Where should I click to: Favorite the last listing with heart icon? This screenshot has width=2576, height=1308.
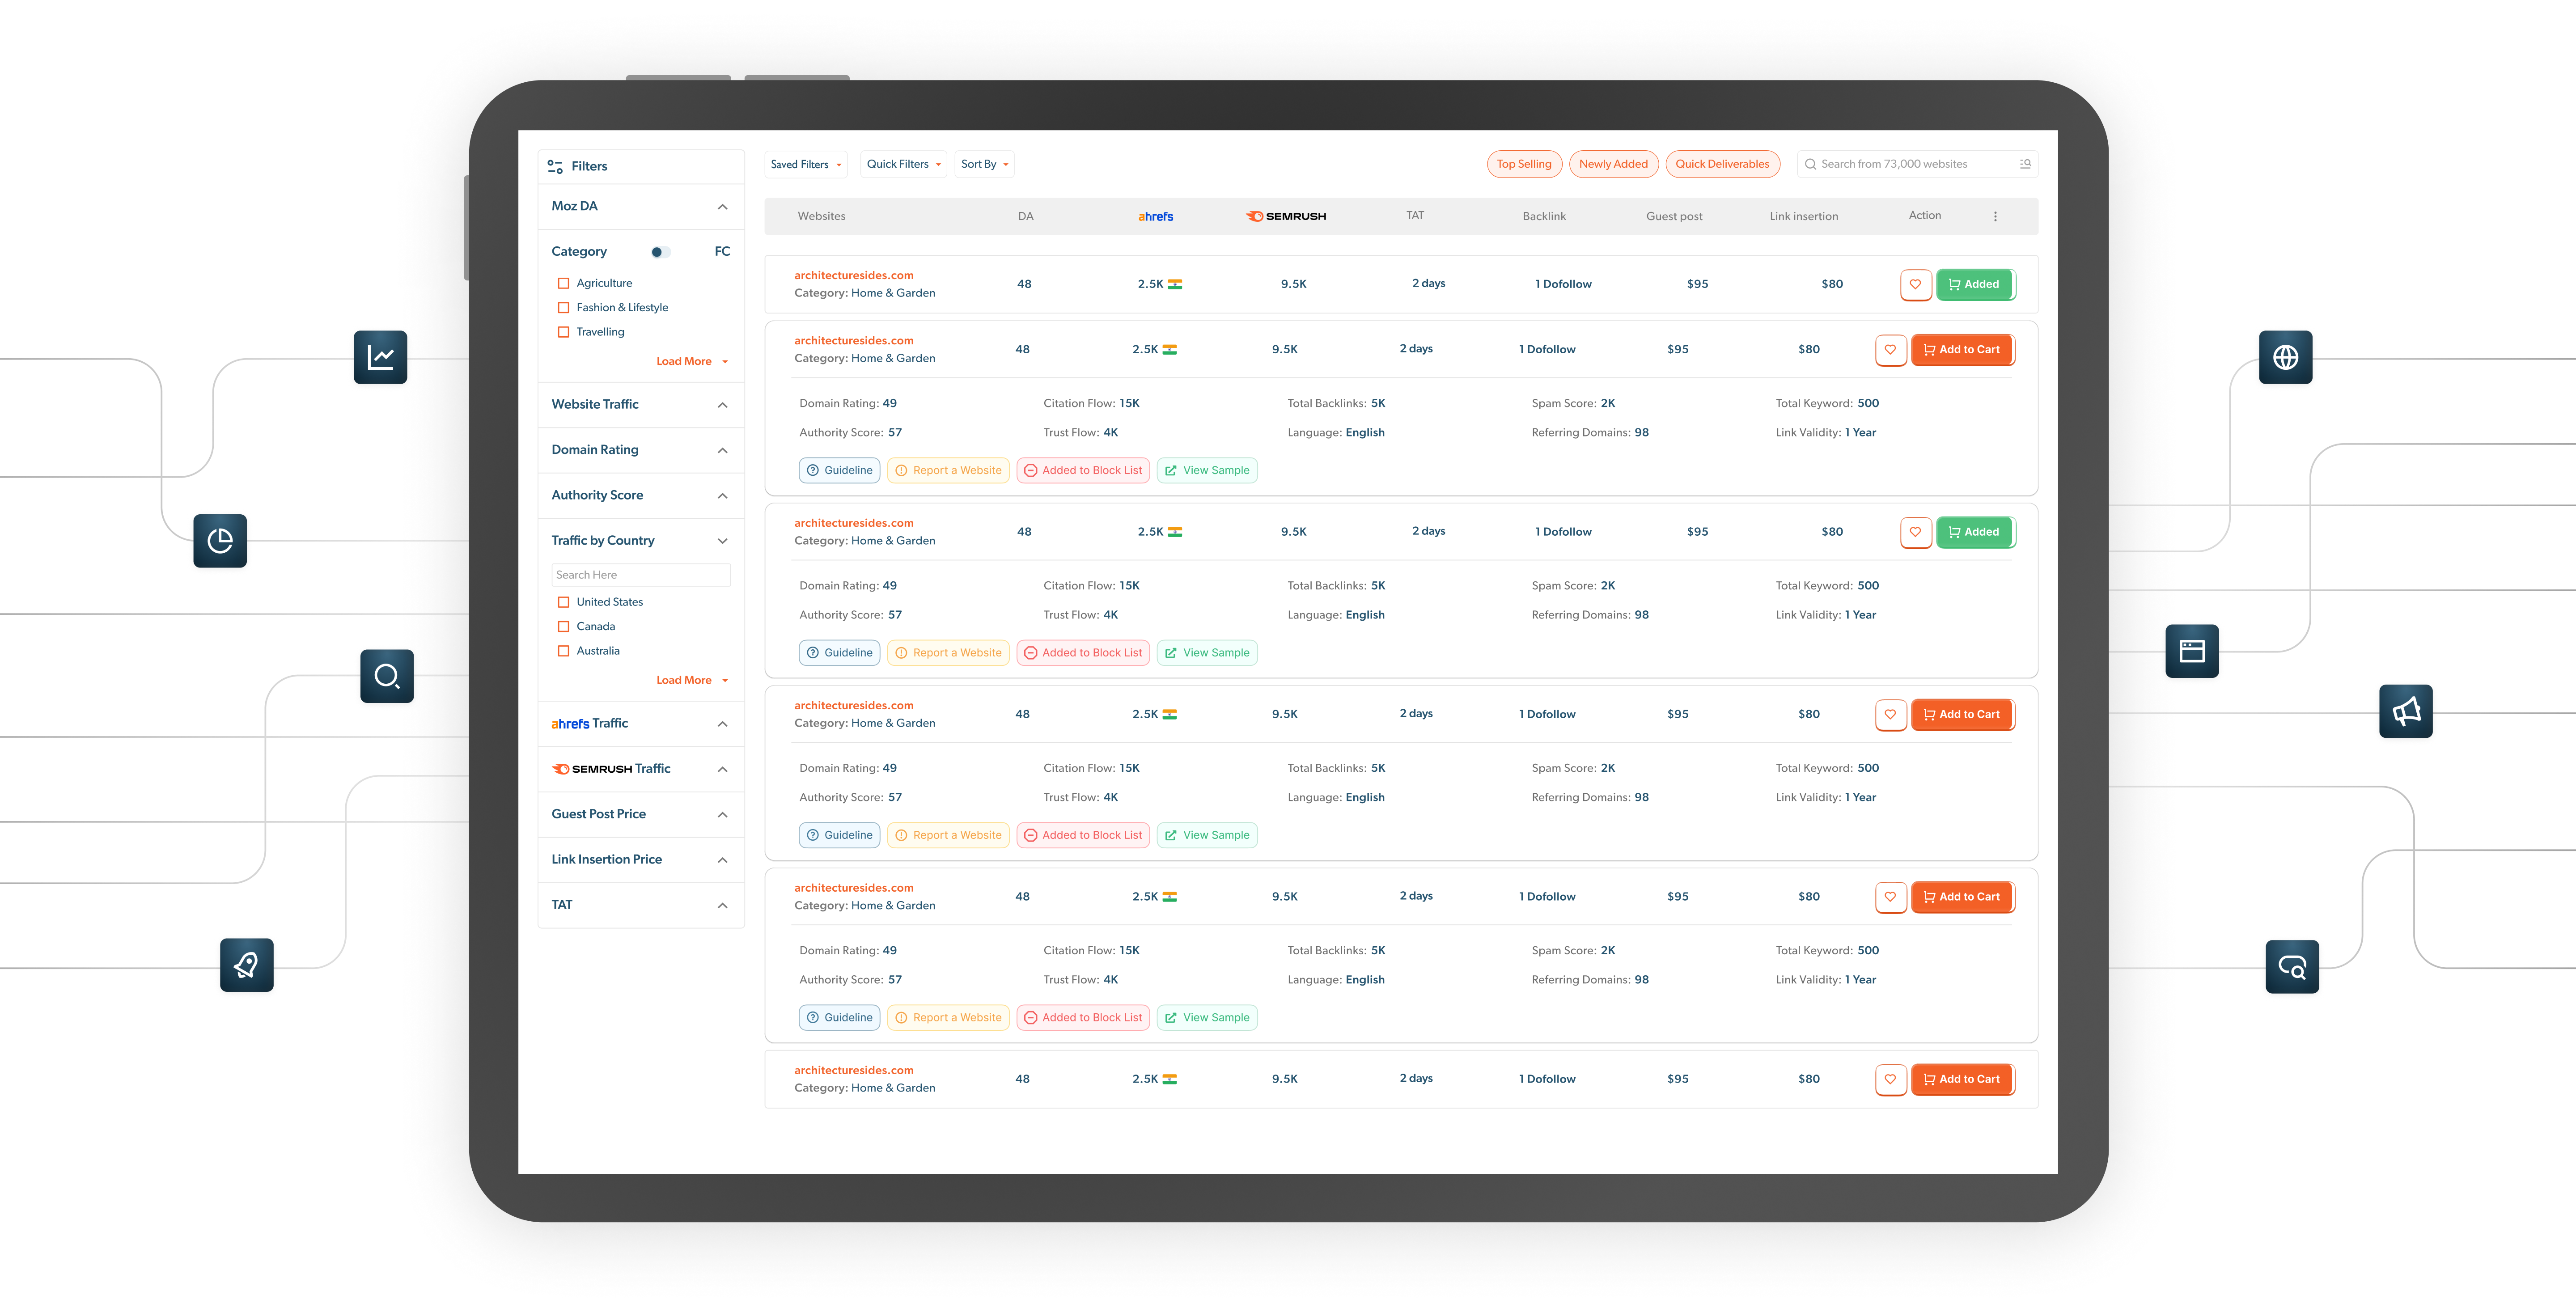tap(1890, 1079)
